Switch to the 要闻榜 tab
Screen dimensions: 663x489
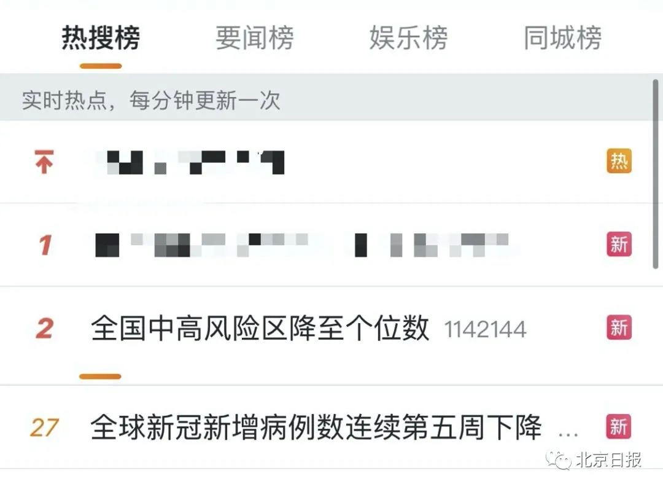click(x=255, y=38)
